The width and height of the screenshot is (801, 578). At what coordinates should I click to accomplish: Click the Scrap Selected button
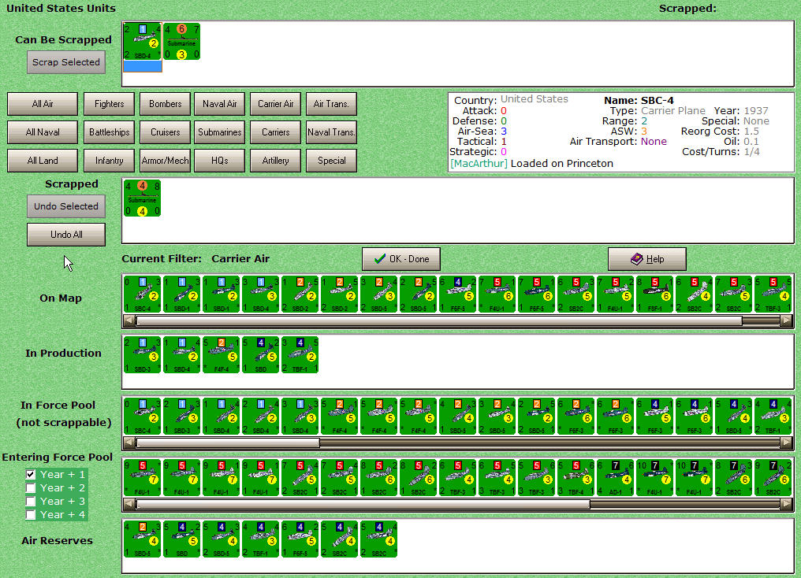click(x=66, y=62)
